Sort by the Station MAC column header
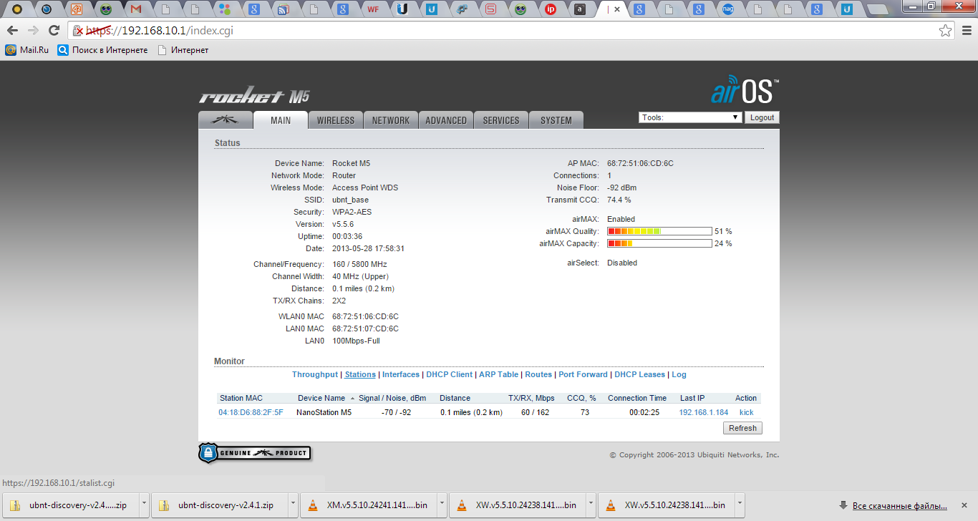The height and width of the screenshot is (521, 978). [241, 398]
